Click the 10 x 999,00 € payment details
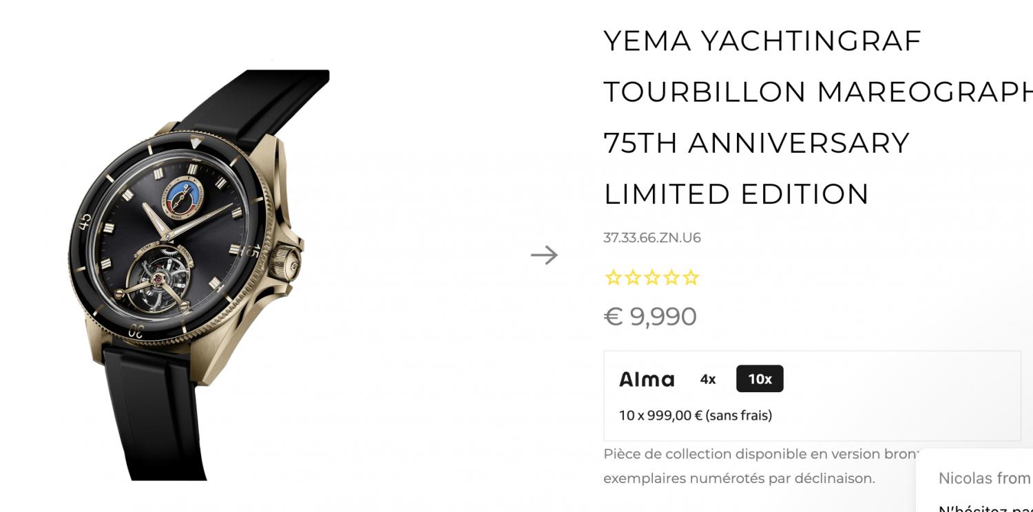 (696, 416)
